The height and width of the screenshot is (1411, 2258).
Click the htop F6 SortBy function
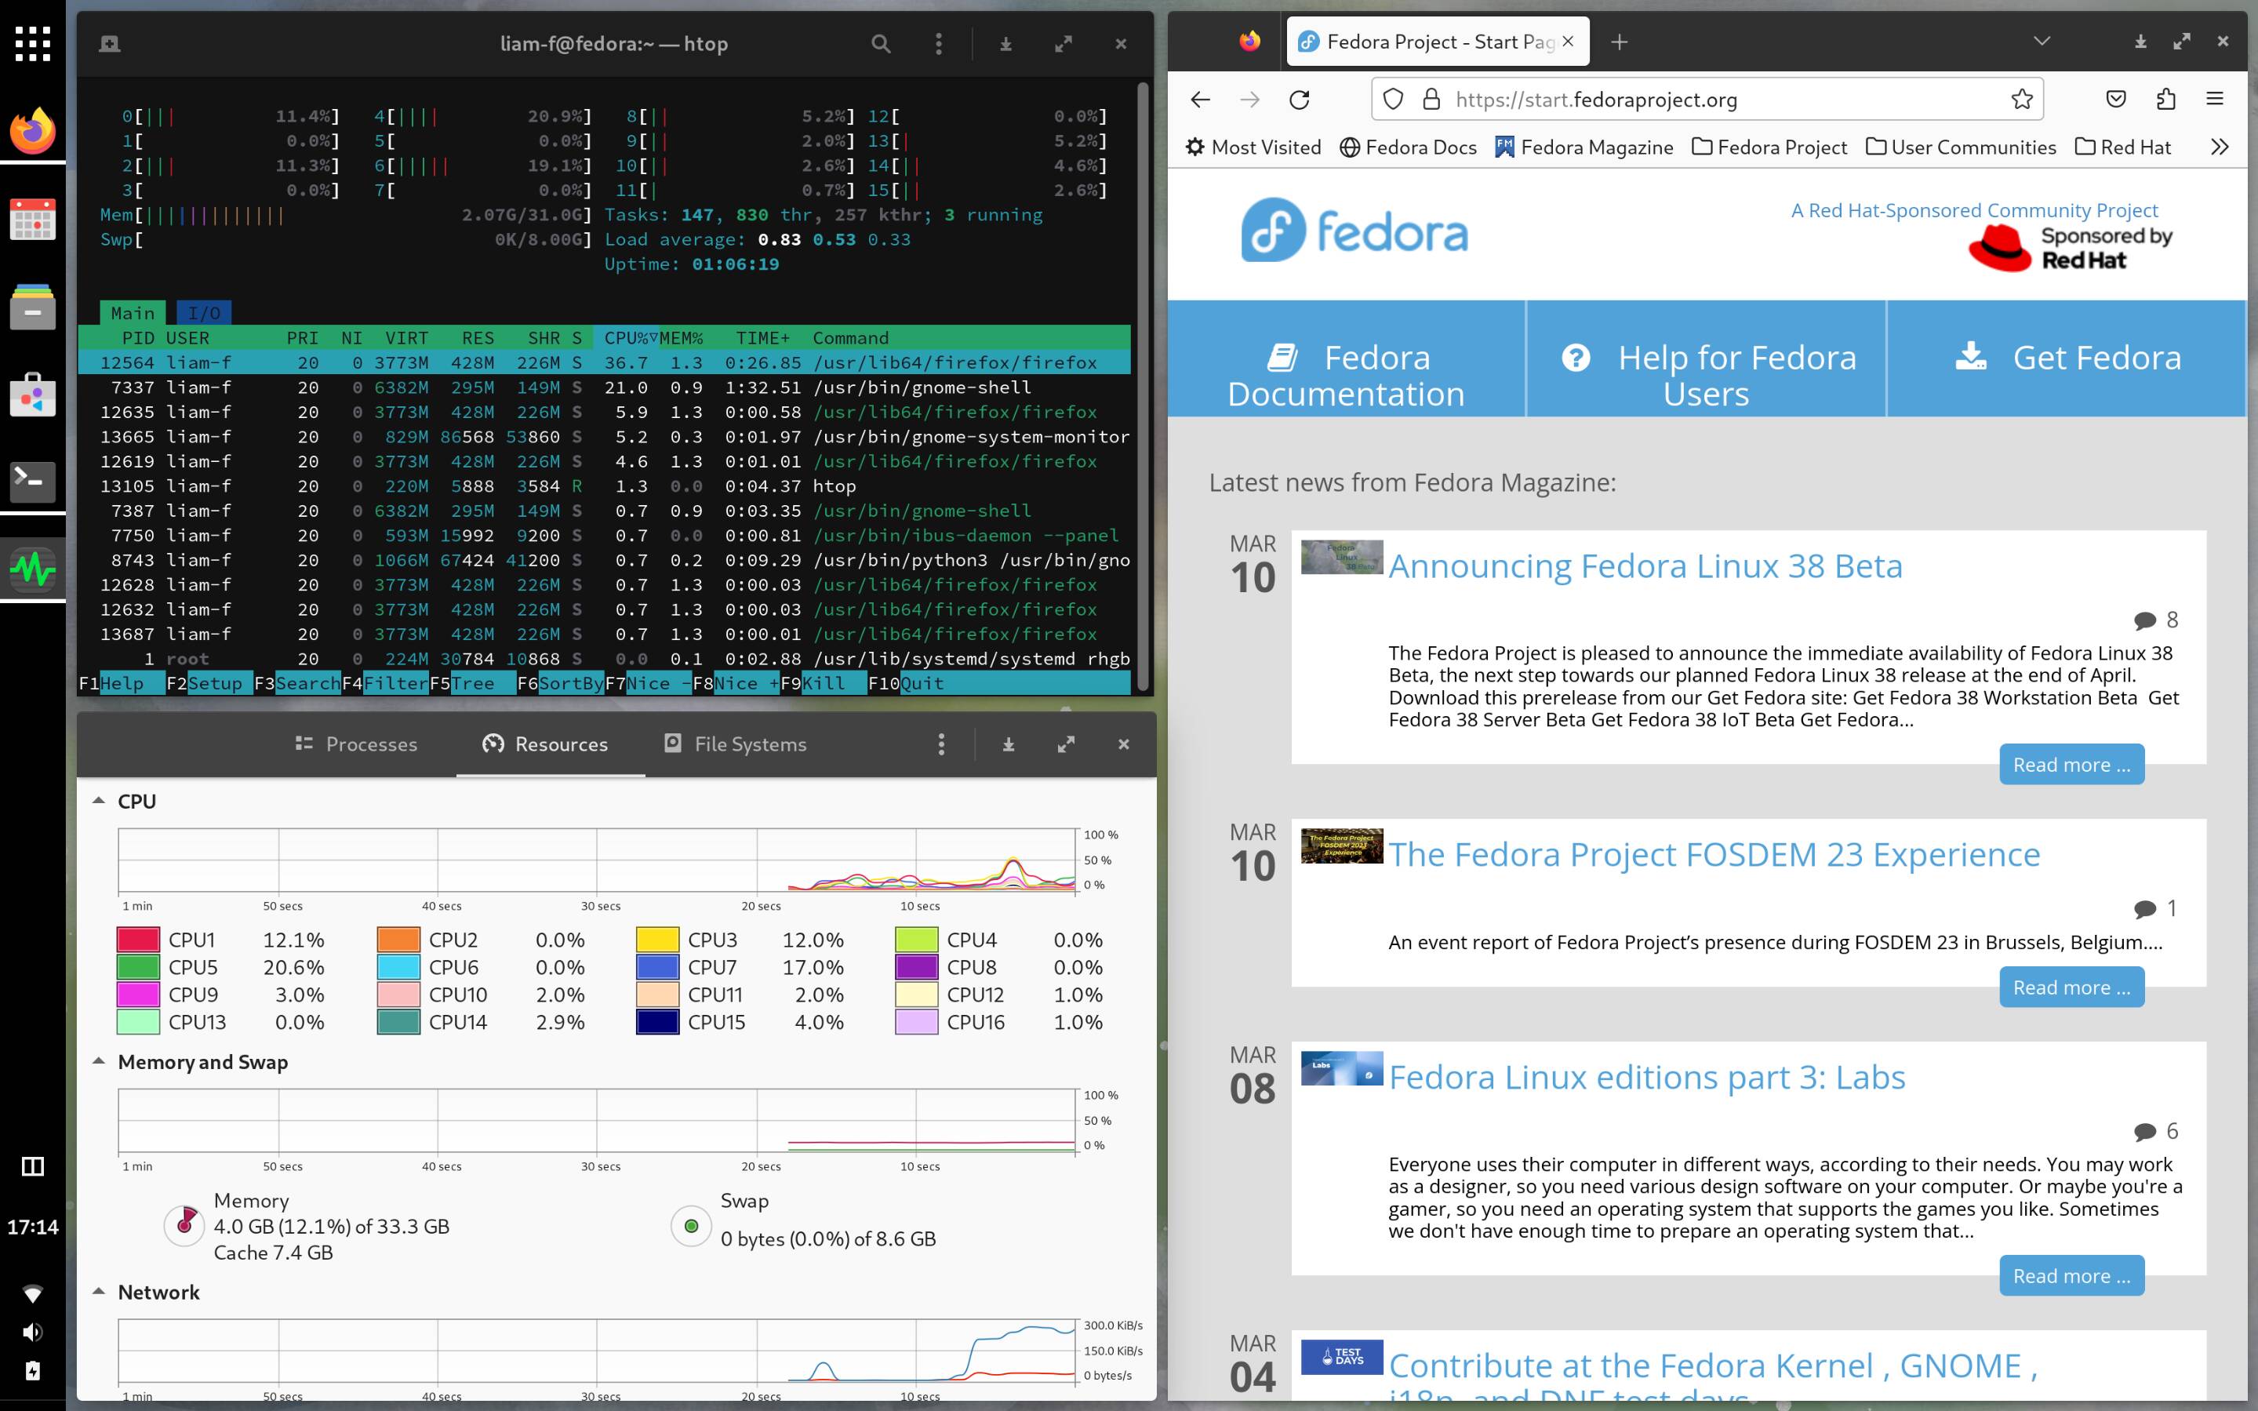pos(561,683)
